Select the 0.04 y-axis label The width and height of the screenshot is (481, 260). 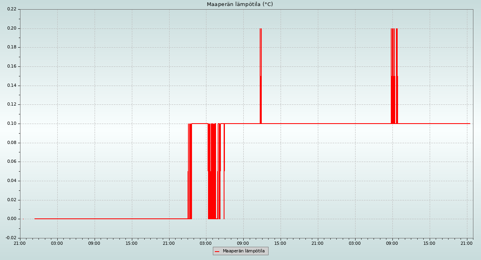pyautogui.click(x=12, y=181)
